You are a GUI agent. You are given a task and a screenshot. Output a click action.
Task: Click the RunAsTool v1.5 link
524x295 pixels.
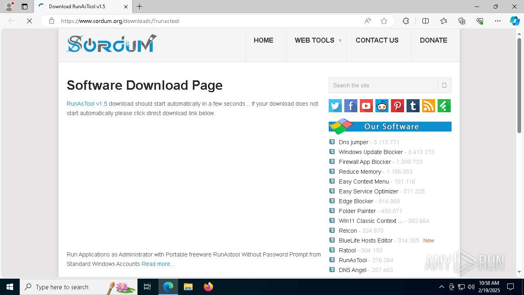coord(87,104)
